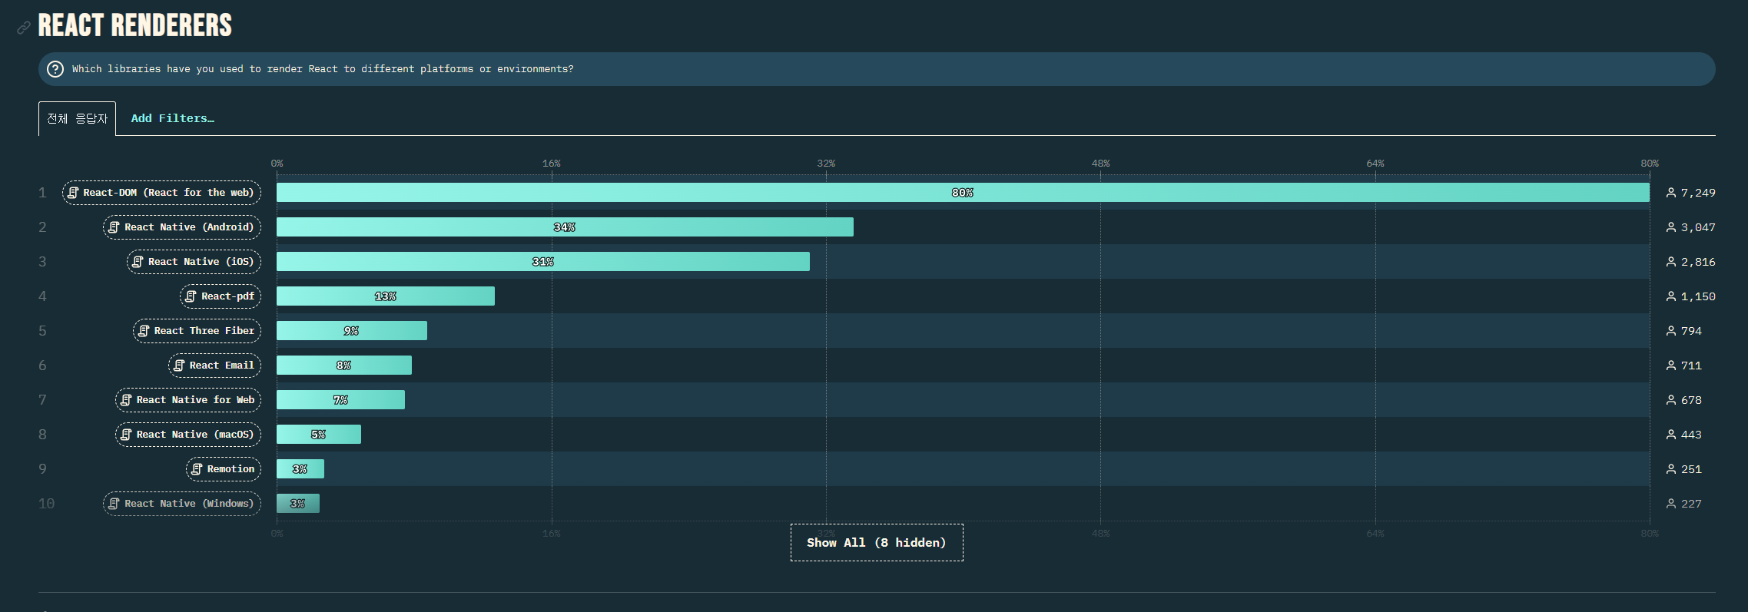
Task: Click the React Native for Web label
Action: [x=188, y=400]
